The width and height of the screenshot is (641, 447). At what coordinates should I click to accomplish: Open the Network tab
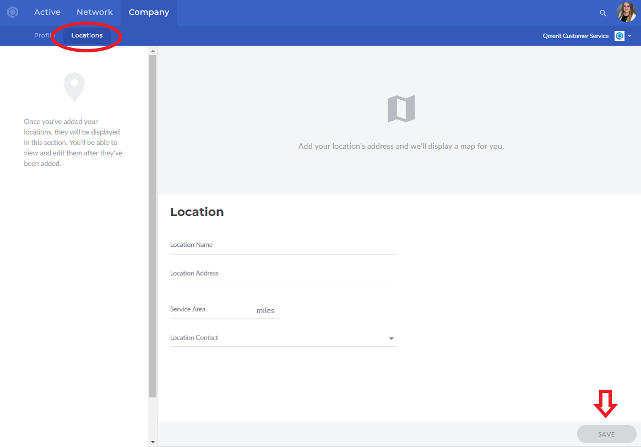click(95, 12)
